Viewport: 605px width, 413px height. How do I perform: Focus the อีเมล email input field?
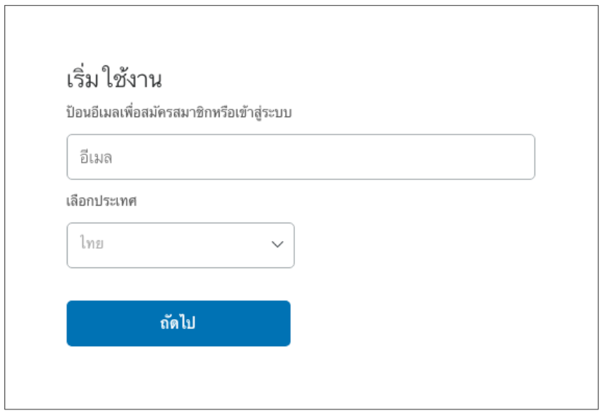click(x=301, y=157)
